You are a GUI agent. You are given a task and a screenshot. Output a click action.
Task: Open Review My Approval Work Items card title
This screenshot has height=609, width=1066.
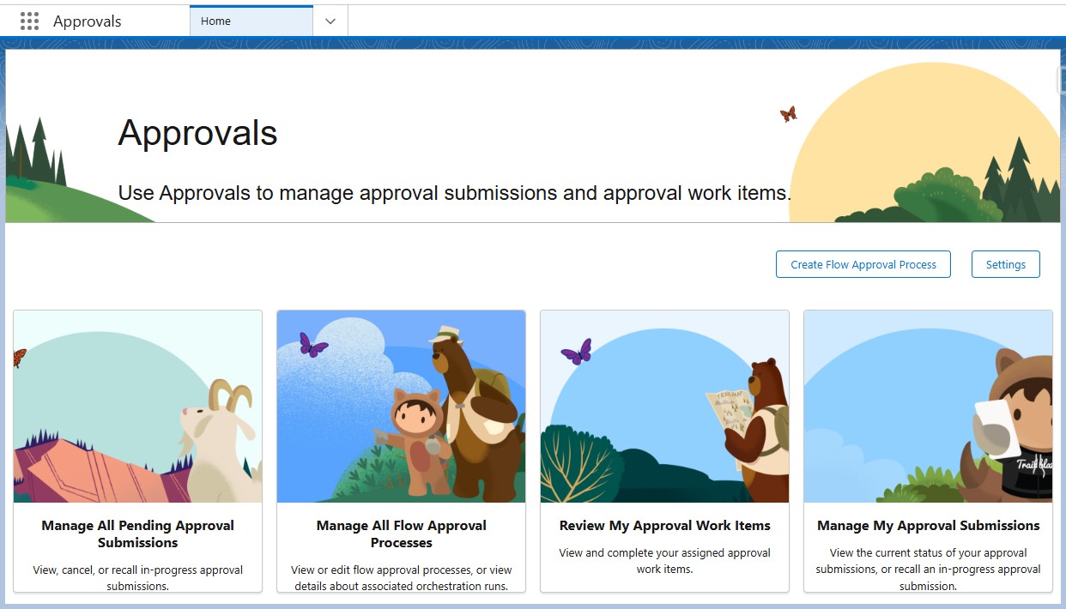point(664,526)
